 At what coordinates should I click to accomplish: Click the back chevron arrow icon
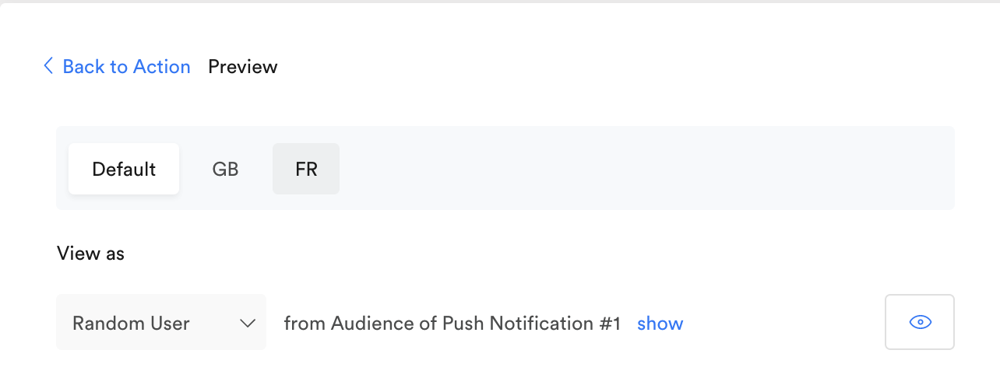click(x=48, y=66)
